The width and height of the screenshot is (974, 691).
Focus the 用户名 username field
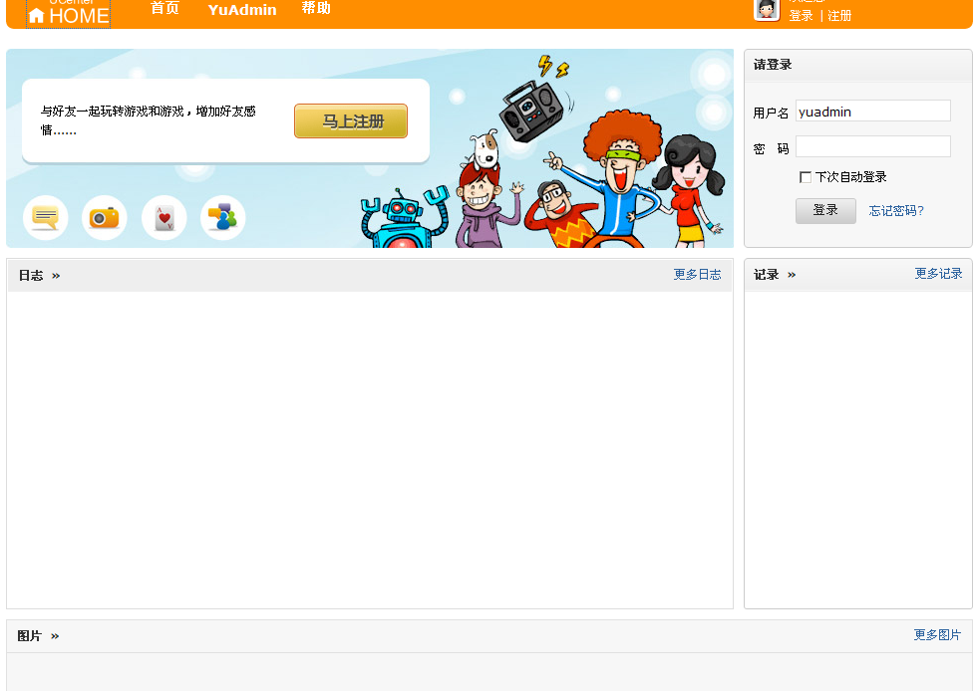coord(872,112)
